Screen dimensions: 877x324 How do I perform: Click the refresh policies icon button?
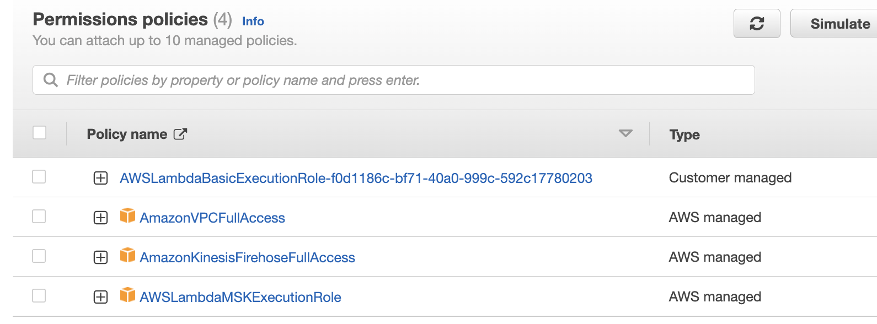click(756, 24)
